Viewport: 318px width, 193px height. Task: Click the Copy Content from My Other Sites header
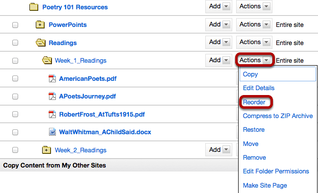click(54, 166)
